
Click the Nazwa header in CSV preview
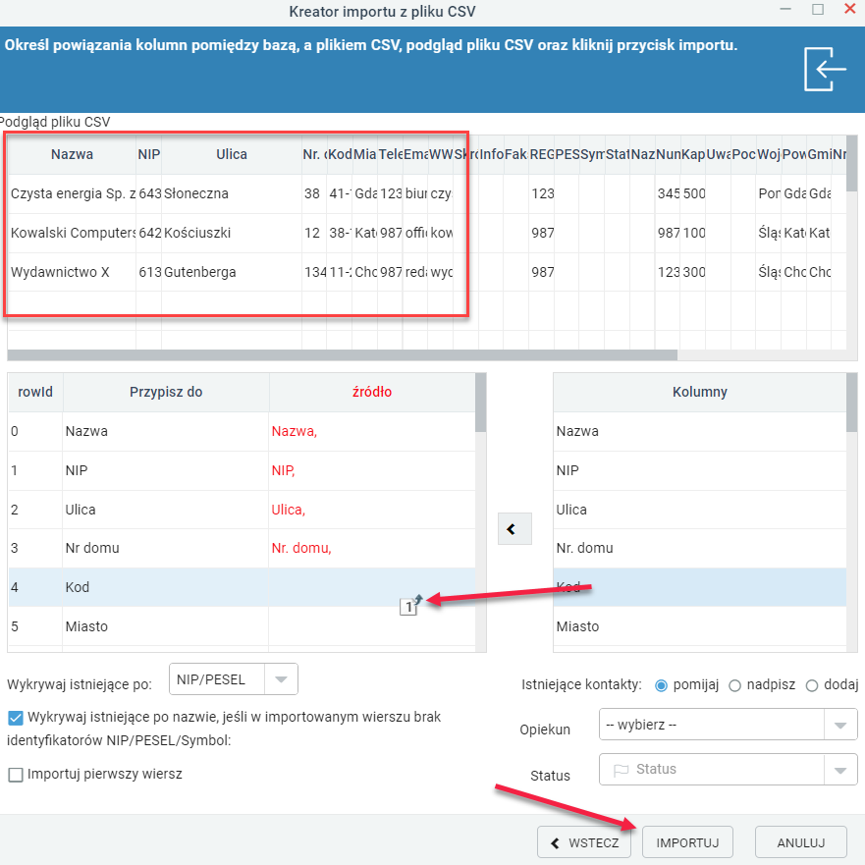(72, 154)
